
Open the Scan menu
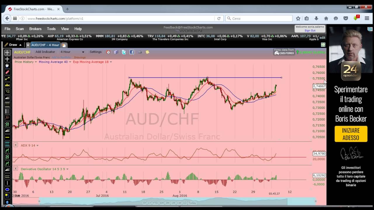tap(20, 29)
